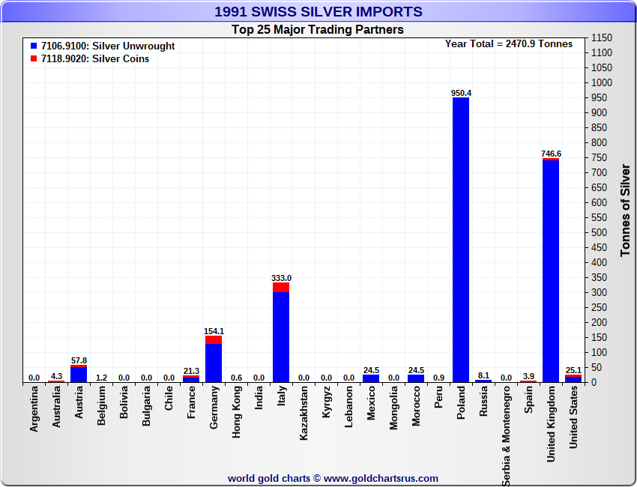
Task: Click the 4.3 value above Australia
Action: (56, 376)
